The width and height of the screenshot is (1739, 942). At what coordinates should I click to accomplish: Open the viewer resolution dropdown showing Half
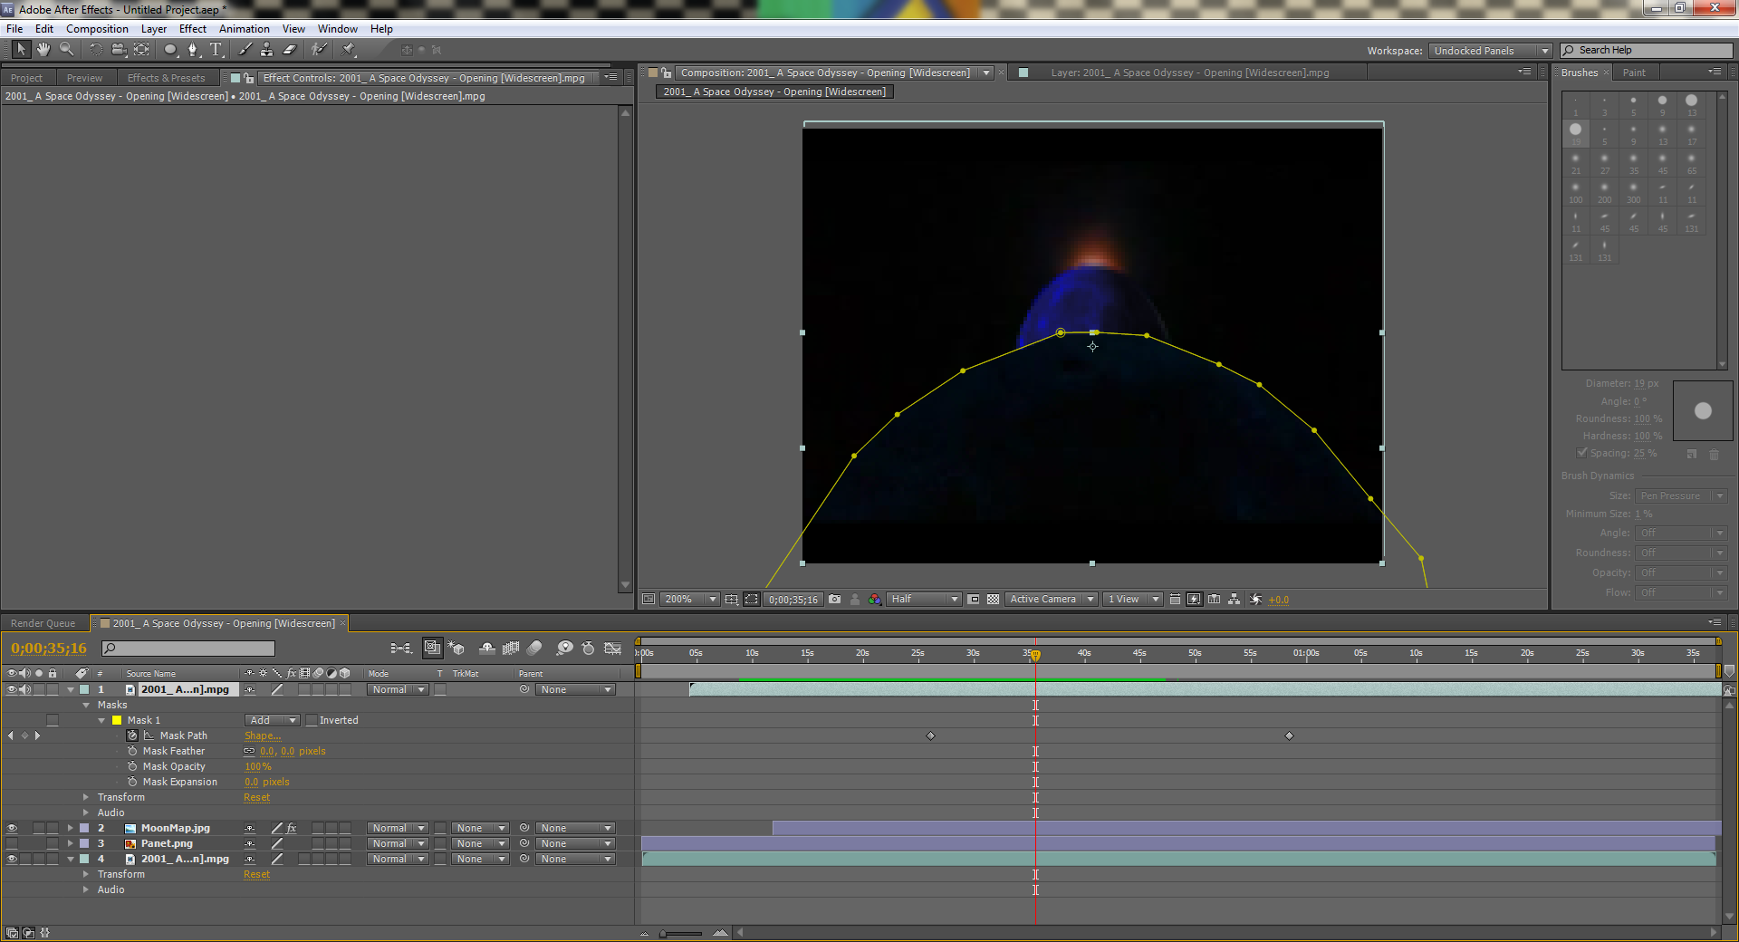924,600
